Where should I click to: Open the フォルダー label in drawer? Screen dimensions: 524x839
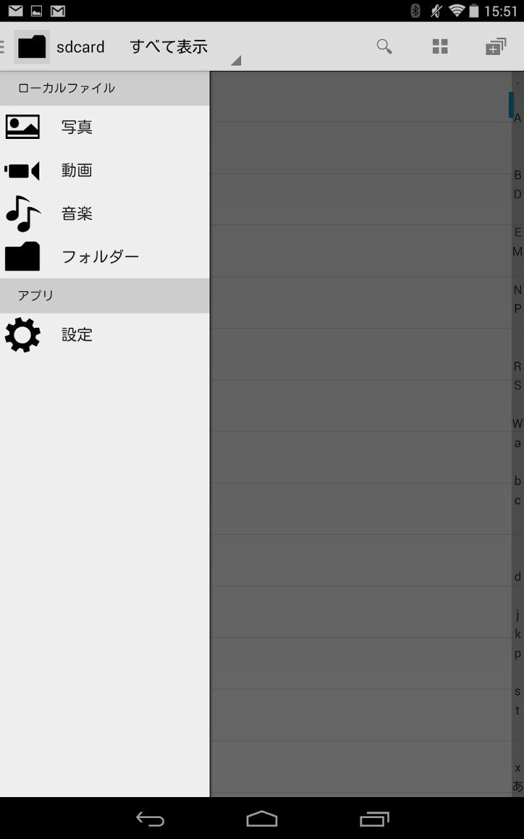click(100, 256)
